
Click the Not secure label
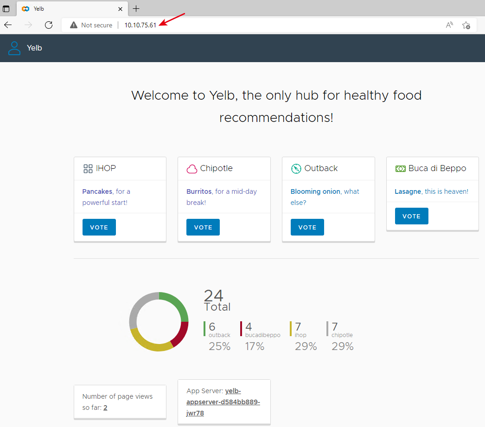coord(96,25)
